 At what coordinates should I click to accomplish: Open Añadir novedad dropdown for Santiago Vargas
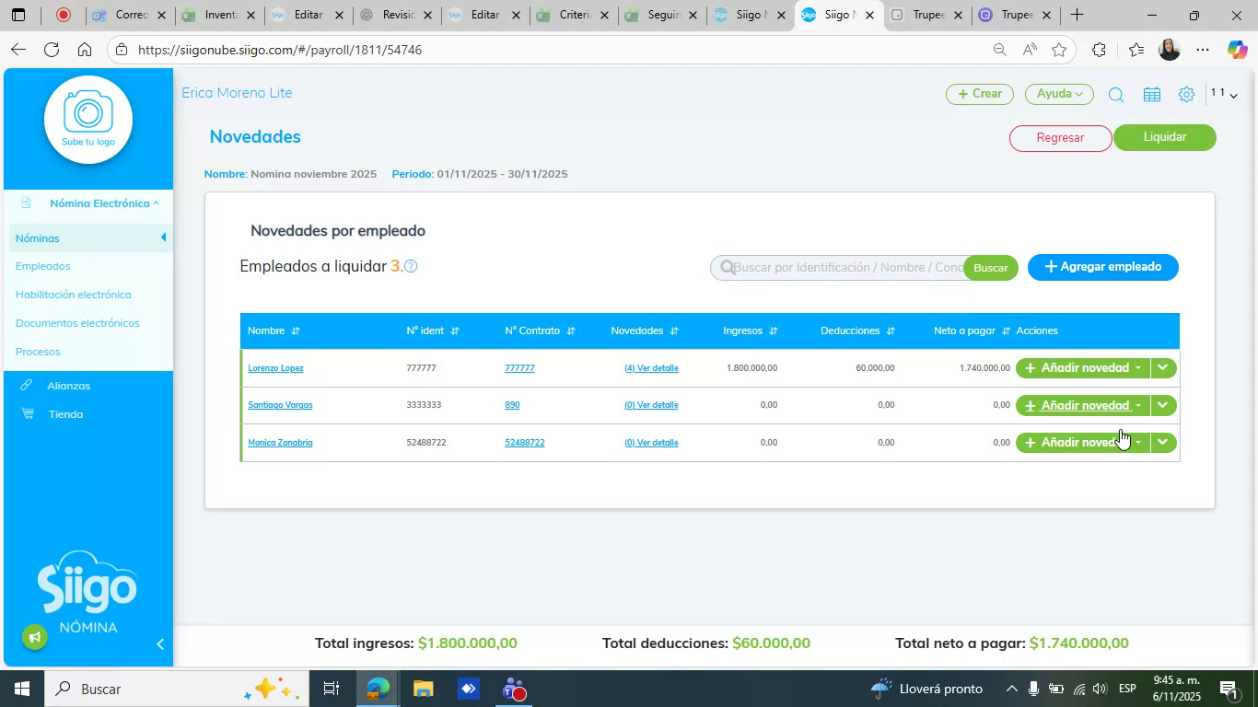pos(1083,405)
